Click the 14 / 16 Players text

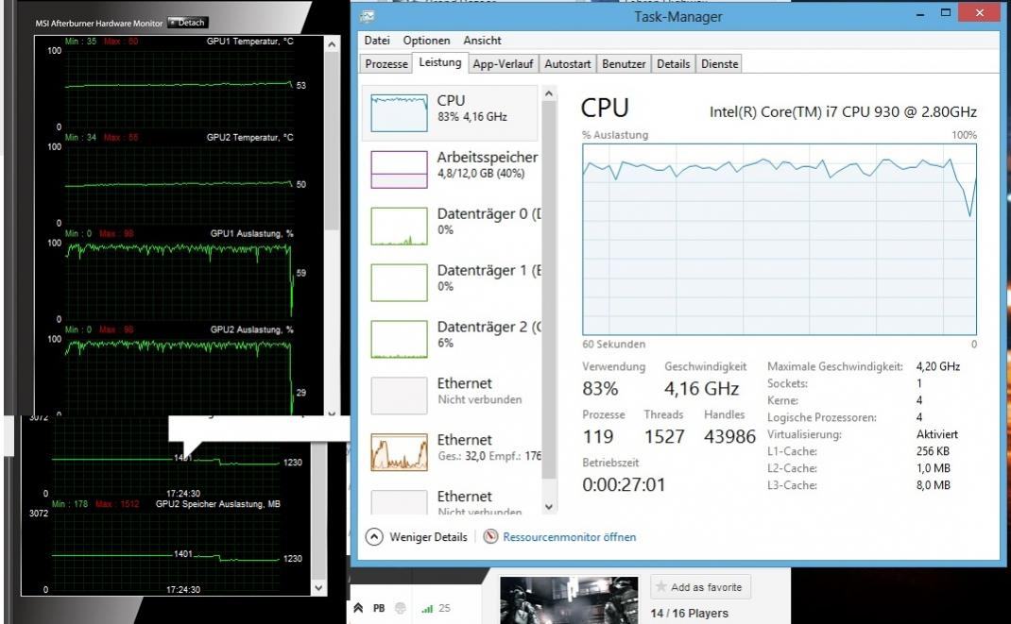(689, 613)
